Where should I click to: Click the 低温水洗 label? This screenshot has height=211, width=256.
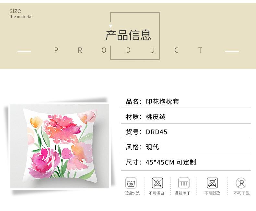point(132,193)
